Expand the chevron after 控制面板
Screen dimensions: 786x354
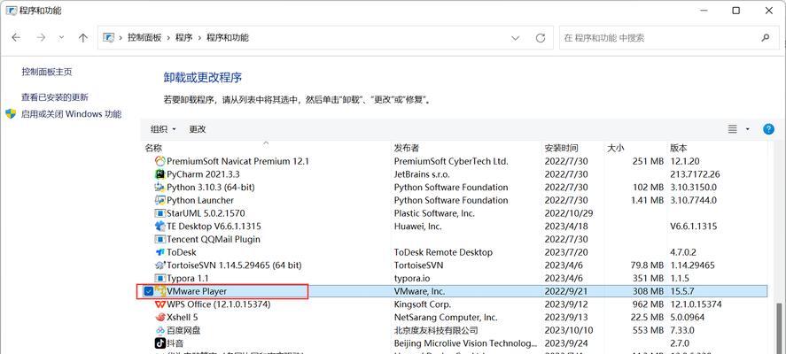[168, 38]
